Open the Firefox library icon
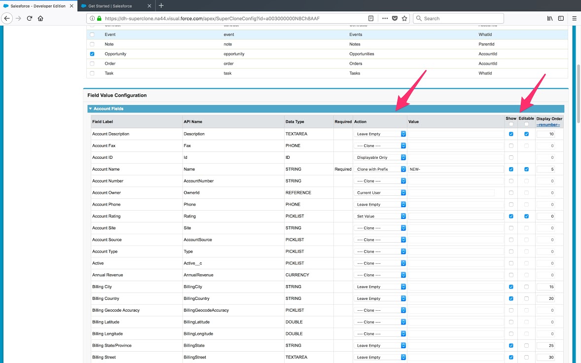 (x=550, y=18)
